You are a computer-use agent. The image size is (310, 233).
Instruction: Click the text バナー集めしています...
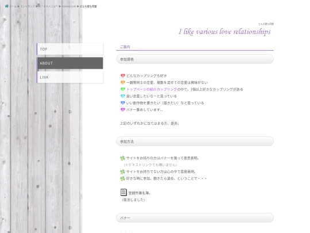click(145, 110)
